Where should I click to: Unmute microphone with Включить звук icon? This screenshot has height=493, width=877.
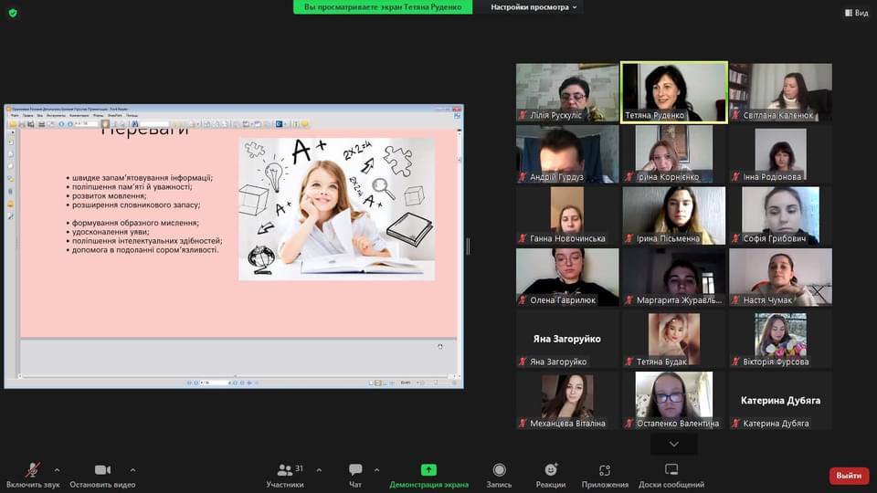[33, 470]
